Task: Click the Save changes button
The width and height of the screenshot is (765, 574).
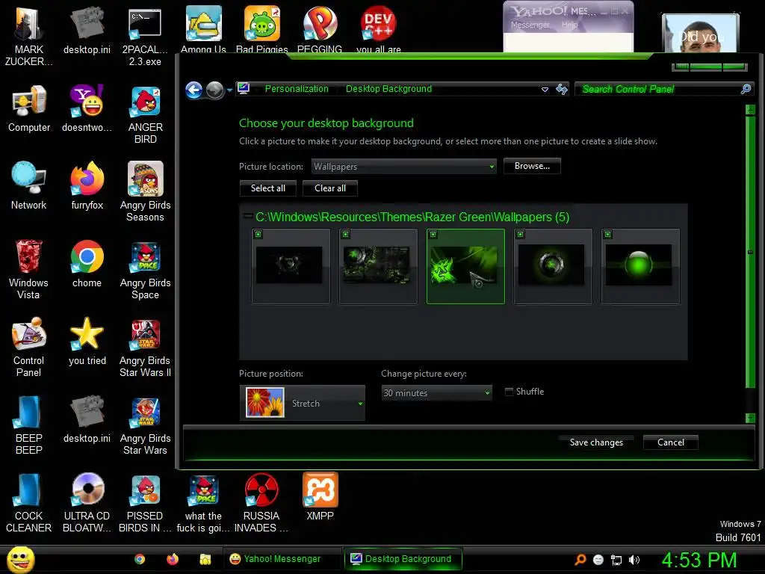Action: tap(596, 442)
